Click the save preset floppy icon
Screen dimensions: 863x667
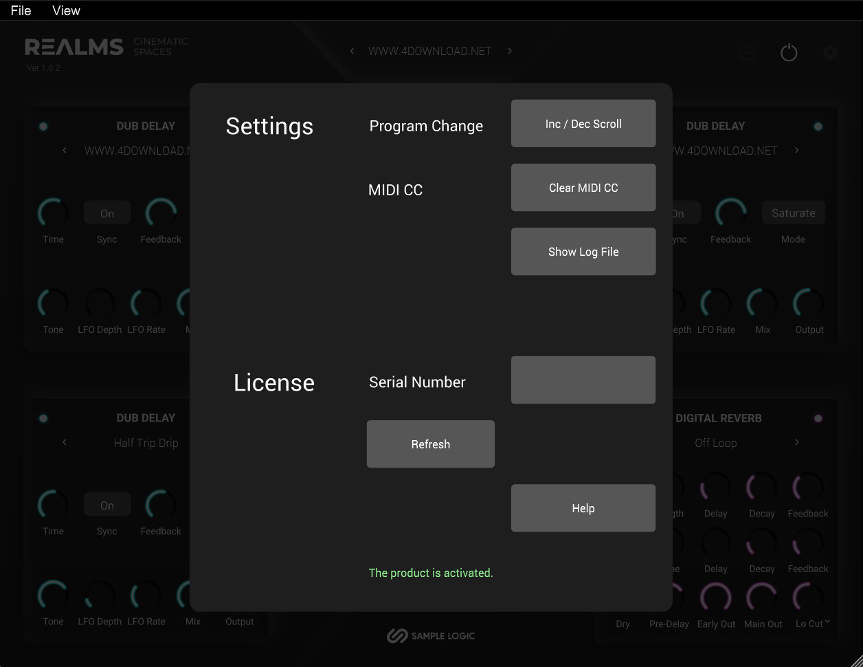coord(746,52)
